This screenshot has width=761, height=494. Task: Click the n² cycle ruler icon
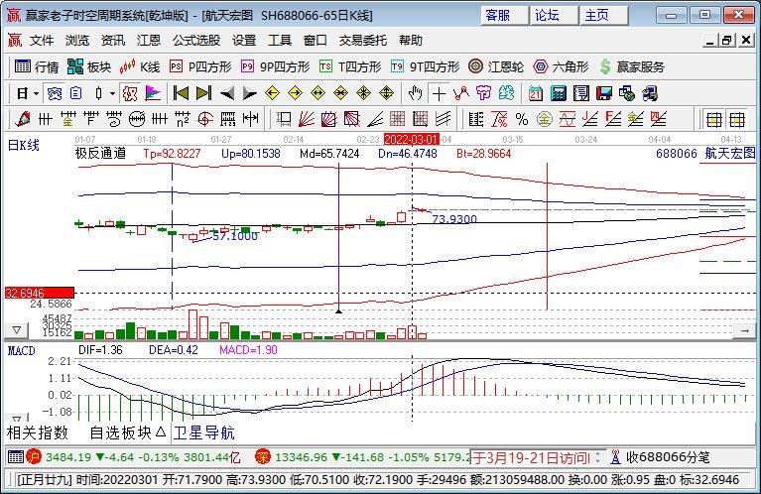[x=182, y=119]
